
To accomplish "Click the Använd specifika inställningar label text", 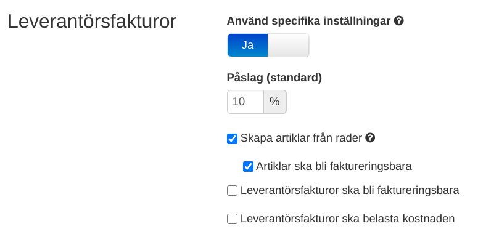I will click(x=309, y=21).
